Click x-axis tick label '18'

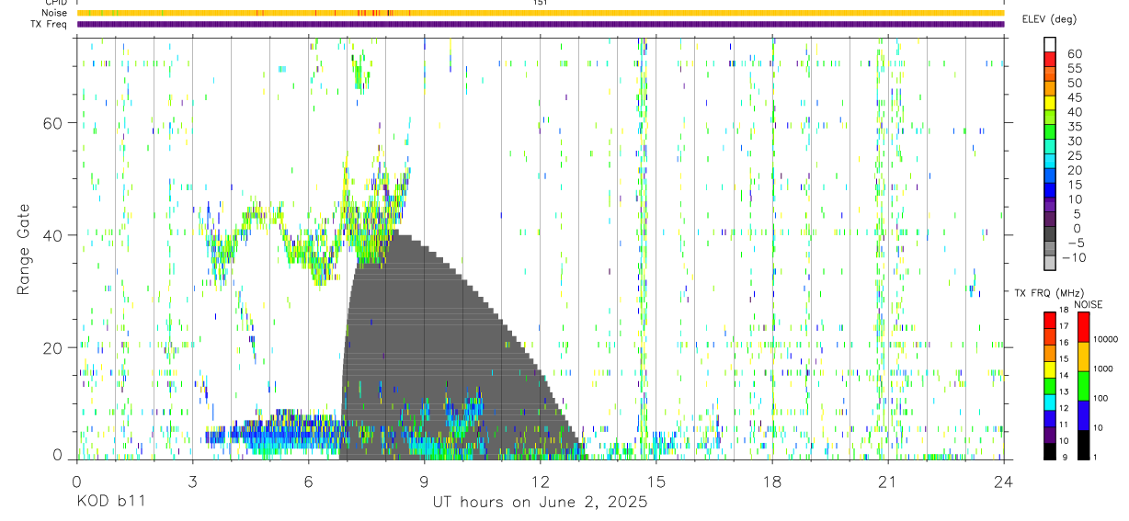point(772,481)
